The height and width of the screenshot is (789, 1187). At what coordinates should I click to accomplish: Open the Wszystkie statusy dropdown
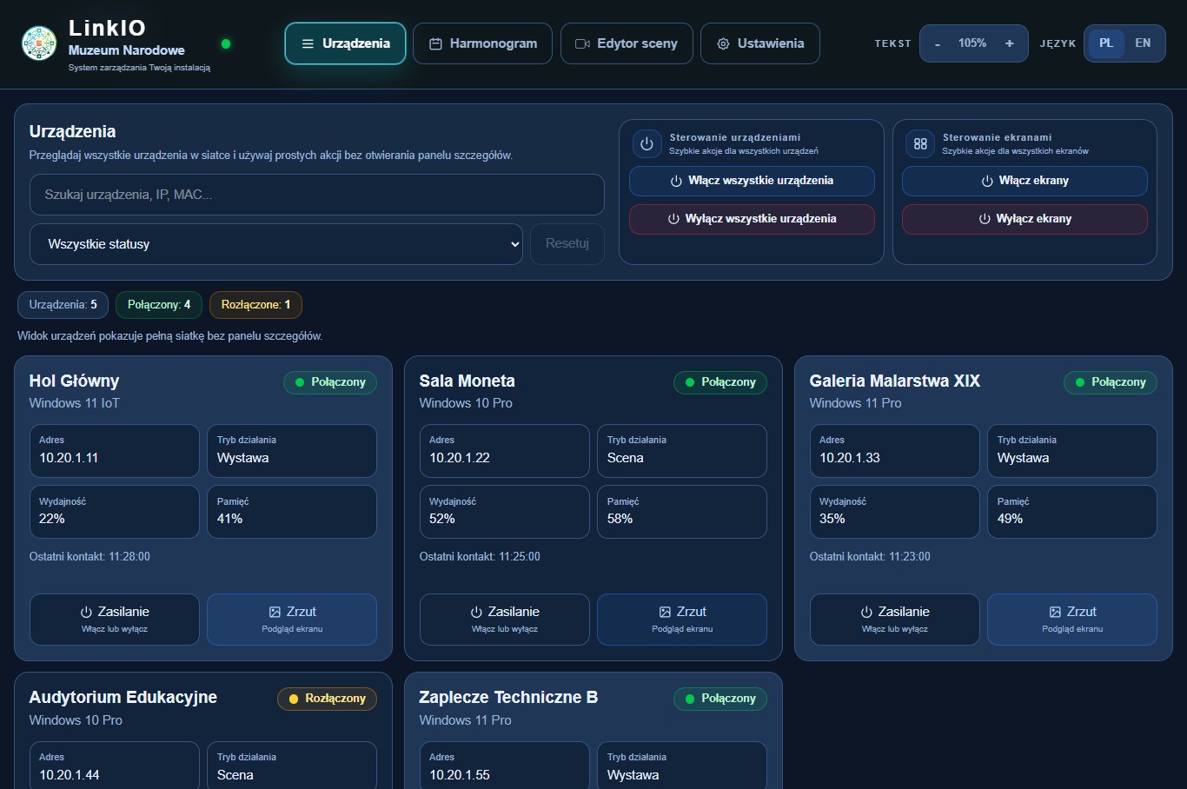coord(276,244)
